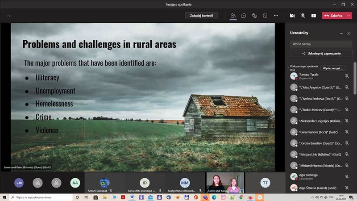Click Aiga Štrausa muted mic icon
Screen dimensions: 357x201
point(347,188)
